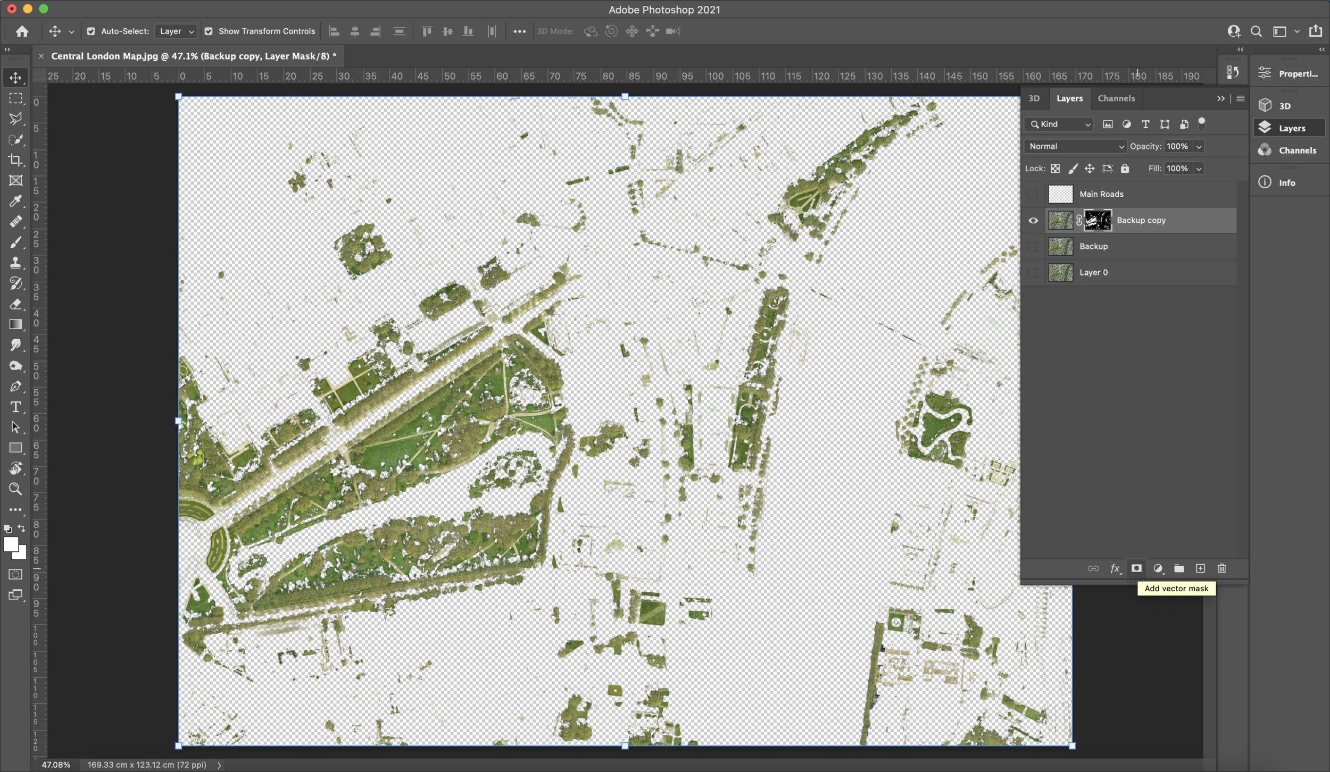The height and width of the screenshot is (772, 1330).
Task: Select the Gradient tool
Action: coord(15,324)
